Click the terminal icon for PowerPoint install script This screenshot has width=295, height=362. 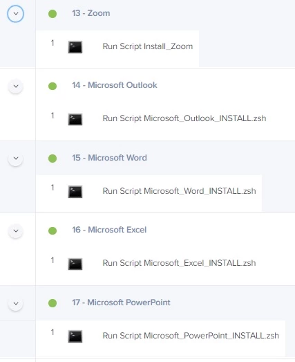pyautogui.click(x=75, y=336)
